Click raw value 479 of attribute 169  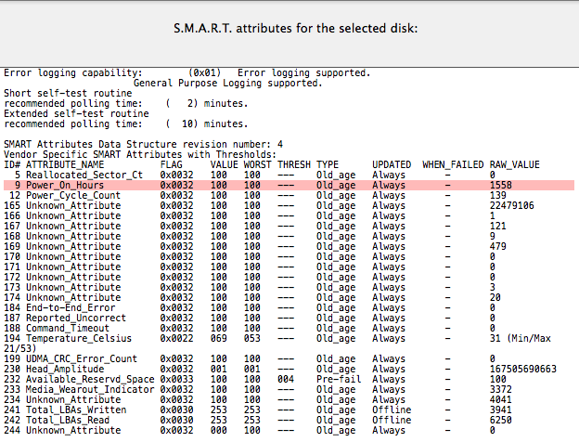pos(497,246)
